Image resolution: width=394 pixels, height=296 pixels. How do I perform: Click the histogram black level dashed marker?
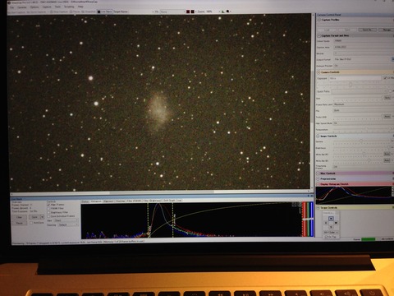(x=149, y=220)
